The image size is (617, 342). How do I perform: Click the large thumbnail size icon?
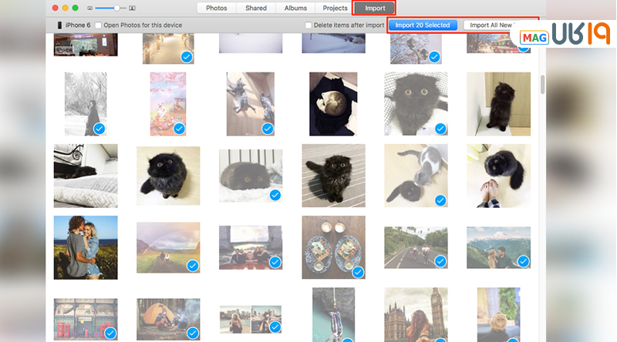pos(133,8)
